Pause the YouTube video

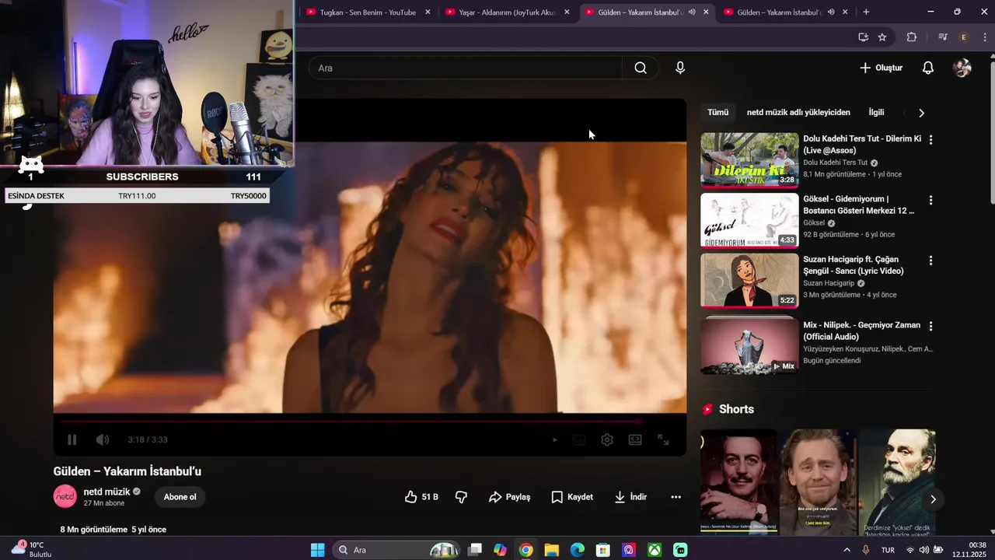click(72, 439)
